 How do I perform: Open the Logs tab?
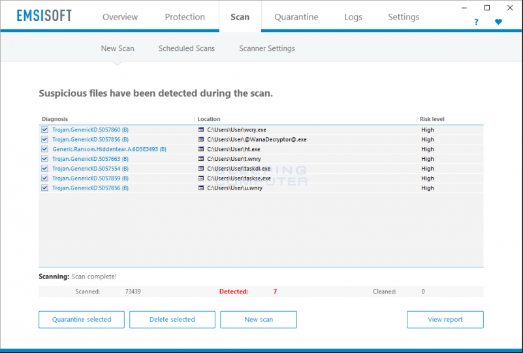pyautogui.click(x=353, y=17)
